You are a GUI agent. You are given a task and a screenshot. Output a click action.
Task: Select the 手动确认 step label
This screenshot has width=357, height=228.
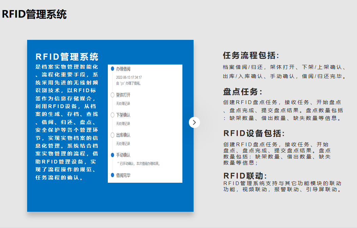click(x=123, y=155)
